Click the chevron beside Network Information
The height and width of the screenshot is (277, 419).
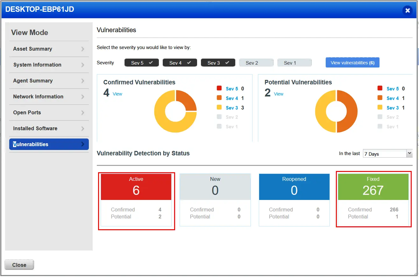[x=83, y=97]
